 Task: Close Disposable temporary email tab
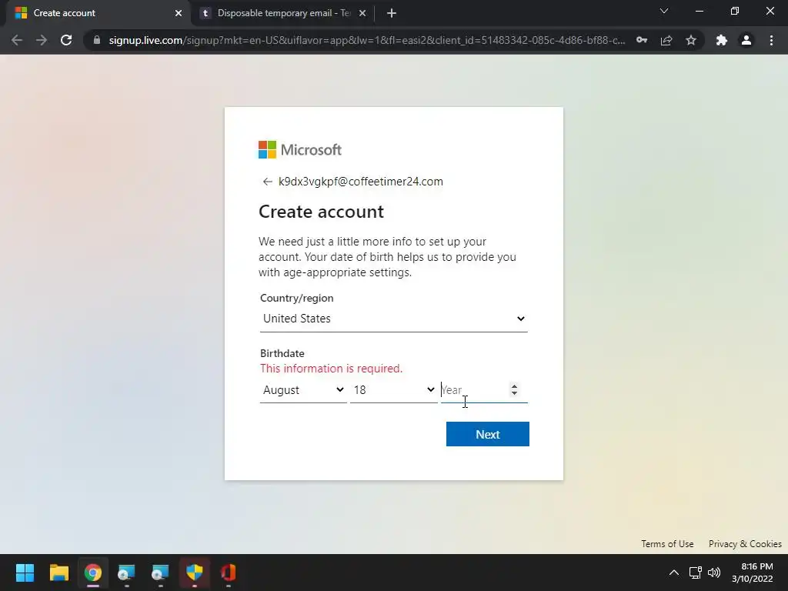tap(362, 13)
